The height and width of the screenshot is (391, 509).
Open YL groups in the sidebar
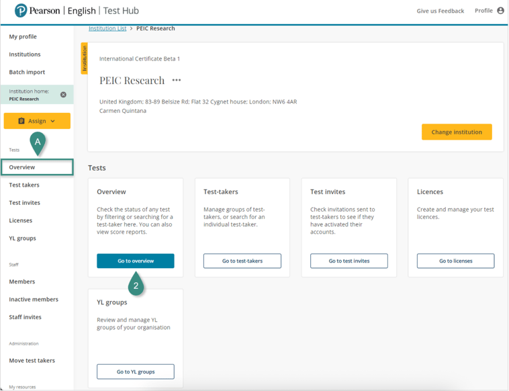(x=22, y=238)
